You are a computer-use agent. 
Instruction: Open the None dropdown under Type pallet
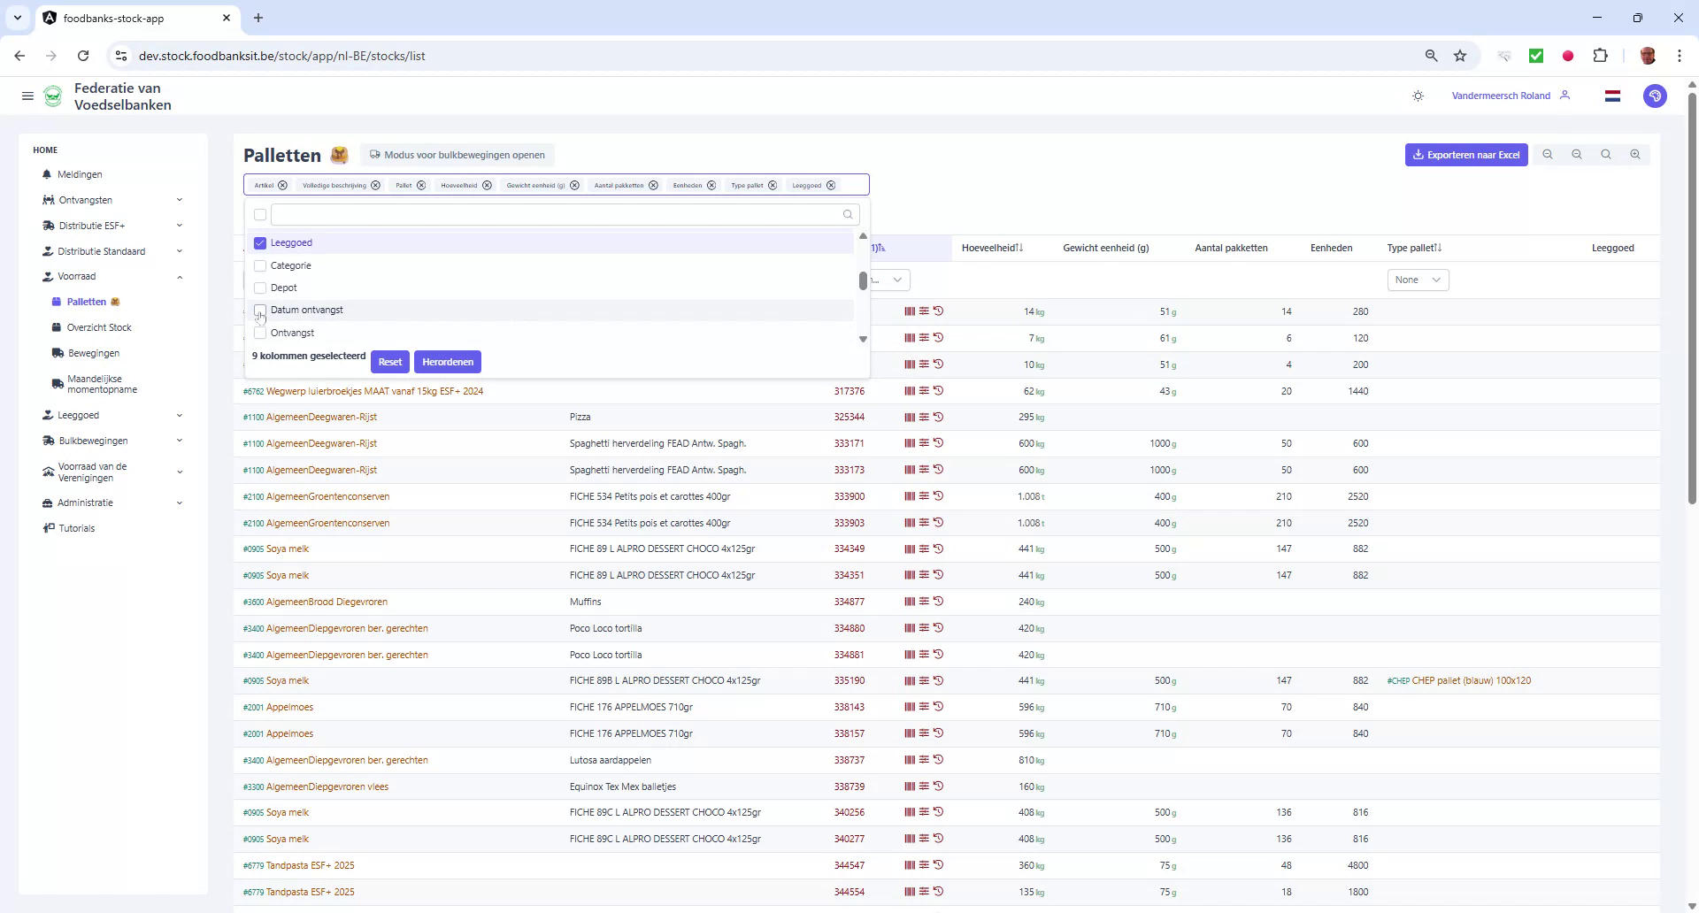tap(1418, 280)
